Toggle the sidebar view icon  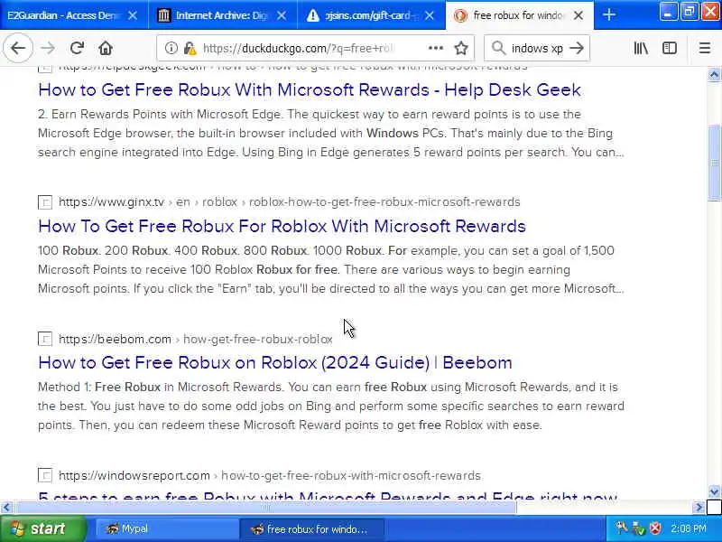[x=670, y=48]
